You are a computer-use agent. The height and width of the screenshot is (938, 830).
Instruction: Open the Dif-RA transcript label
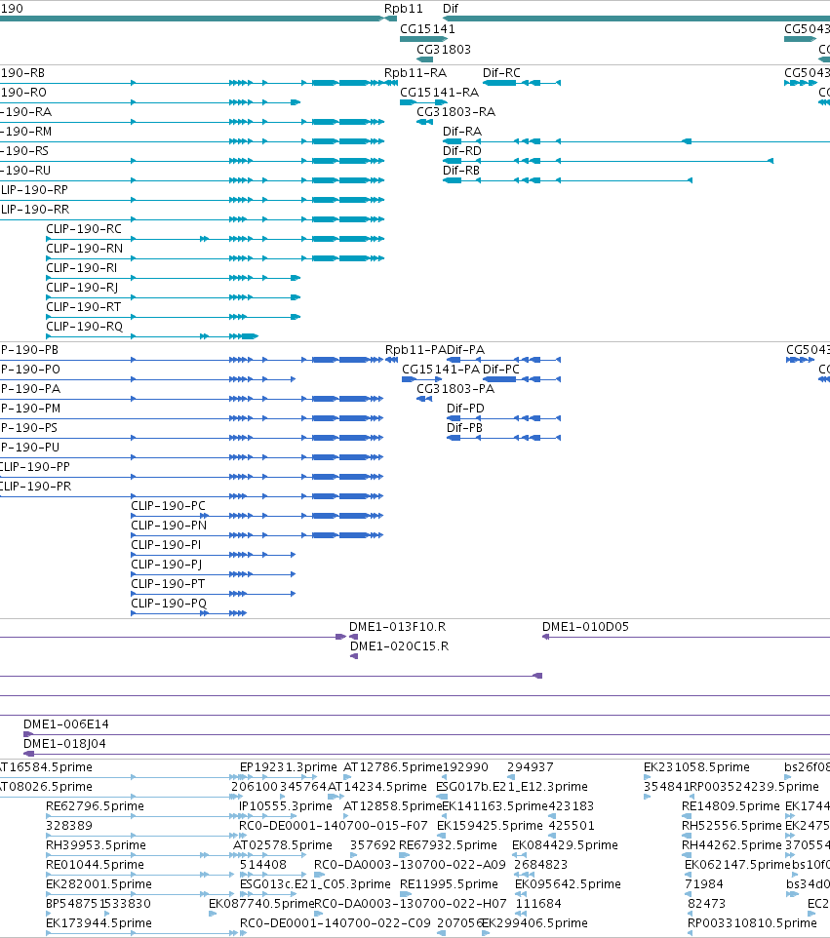[462, 131]
